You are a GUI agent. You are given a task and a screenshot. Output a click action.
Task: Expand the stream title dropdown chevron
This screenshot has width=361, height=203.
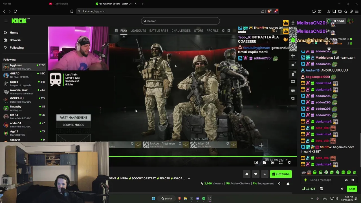click(x=189, y=178)
